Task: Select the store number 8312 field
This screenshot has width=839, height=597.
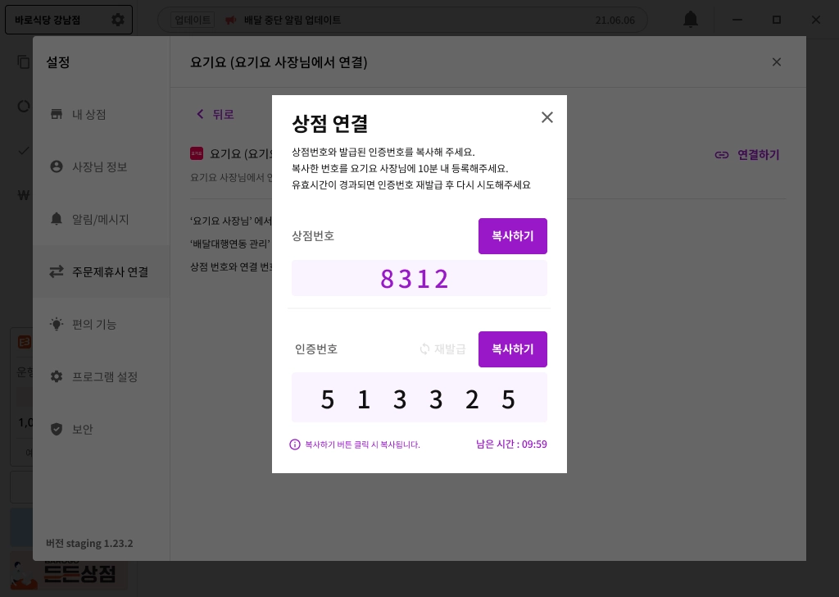Action: click(x=419, y=279)
